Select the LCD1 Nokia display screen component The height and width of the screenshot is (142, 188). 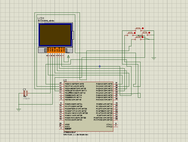(x=55, y=35)
